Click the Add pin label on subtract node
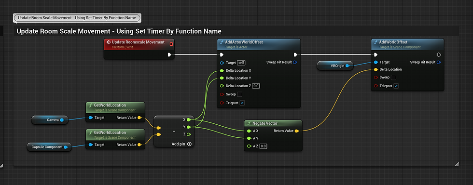The width and height of the screenshot is (473, 185). coord(178,144)
